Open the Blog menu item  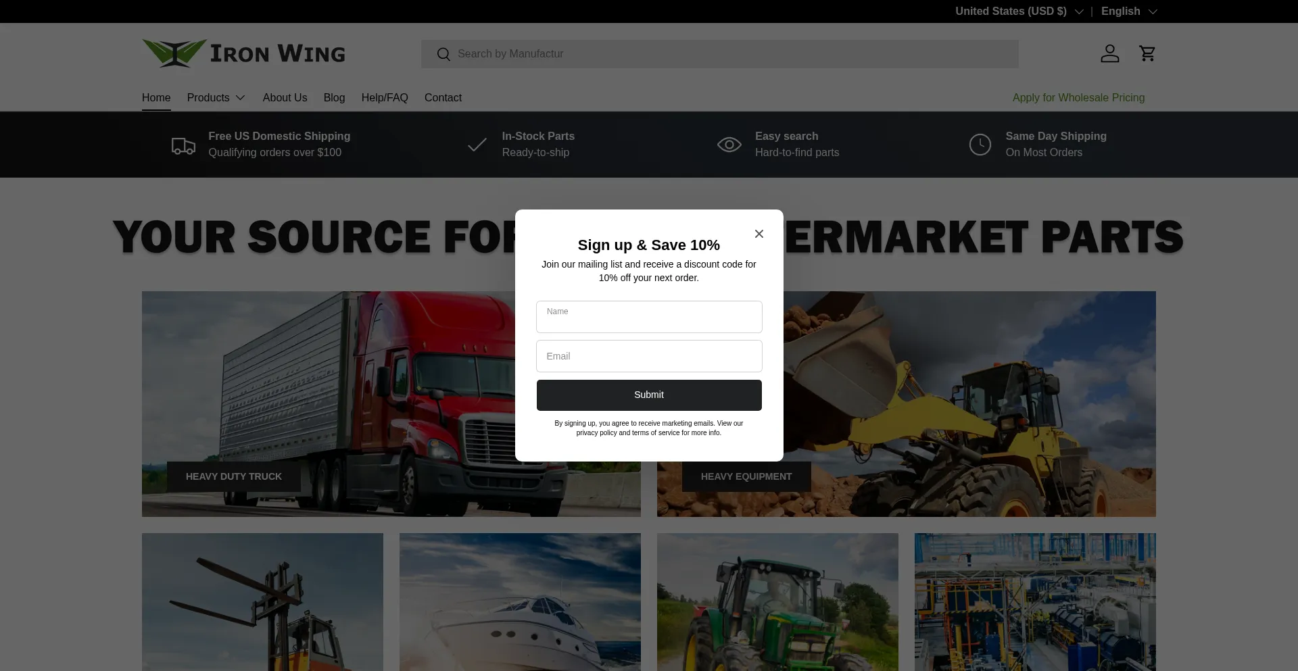(x=334, y=98)
